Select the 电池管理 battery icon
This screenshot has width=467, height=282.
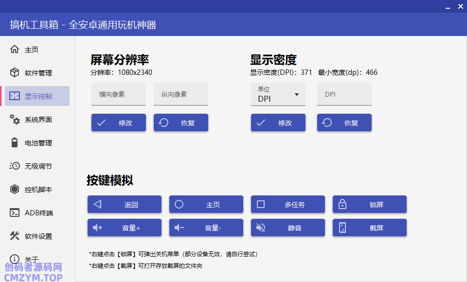pyautogui.click(x=15, y=143)
